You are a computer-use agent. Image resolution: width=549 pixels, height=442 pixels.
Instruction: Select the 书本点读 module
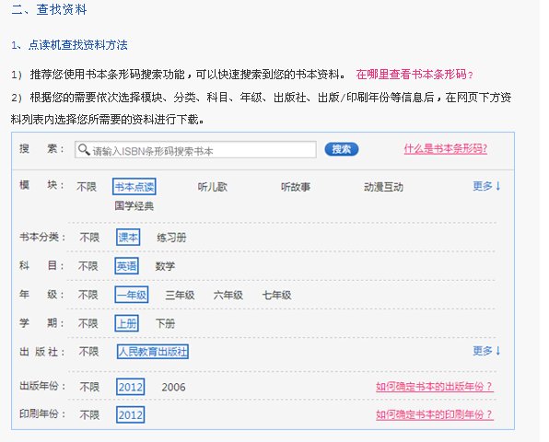tap(134, 187)
